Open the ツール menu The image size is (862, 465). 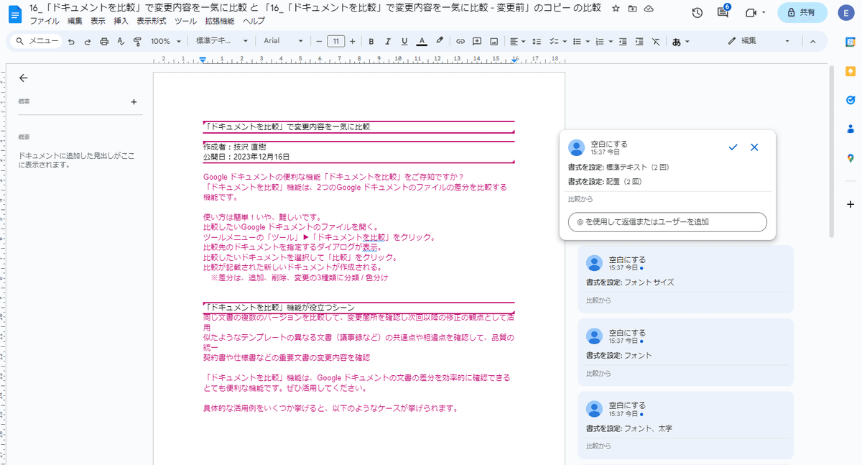(185, 21)
